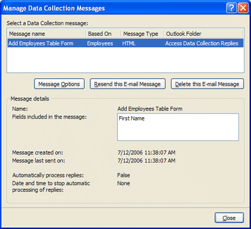Image resolution: width=251 pixels, height=229 pixels.
Task: Open Message Options
Action: [59, 84]
